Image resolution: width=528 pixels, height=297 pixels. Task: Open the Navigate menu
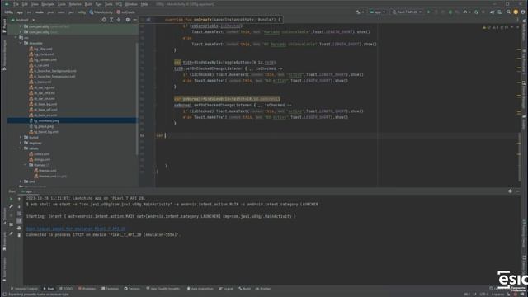[x=48, y=4]
